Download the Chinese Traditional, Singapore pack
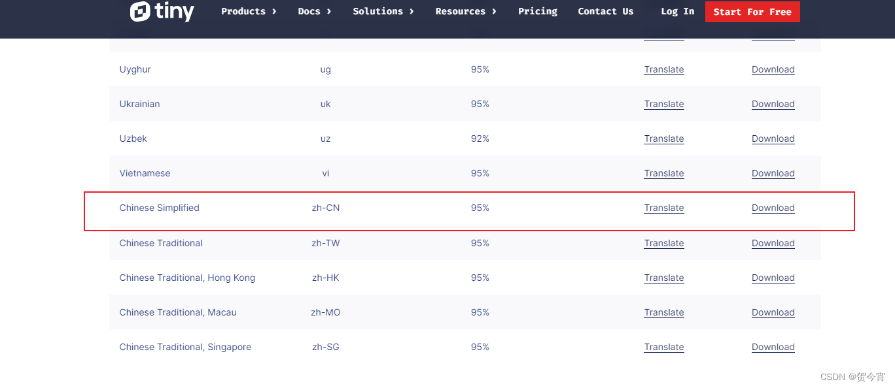895x388 pixels. (773, 347)
